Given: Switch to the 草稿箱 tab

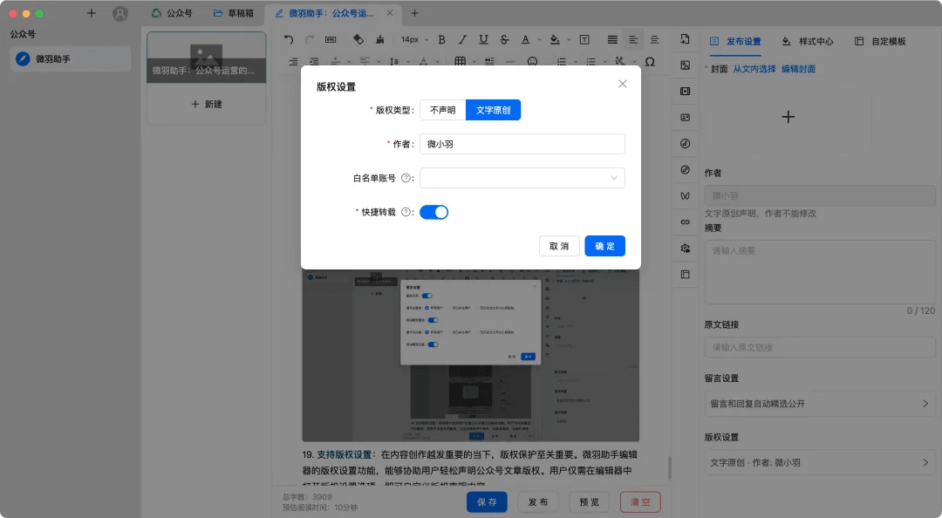Looking at the screenshot, I should click(x=235, y=13).
